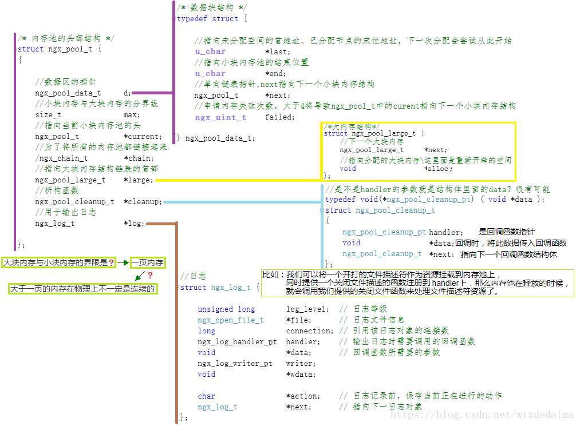Click the '*action;' member
580x426 pixels.
[303, 396]
